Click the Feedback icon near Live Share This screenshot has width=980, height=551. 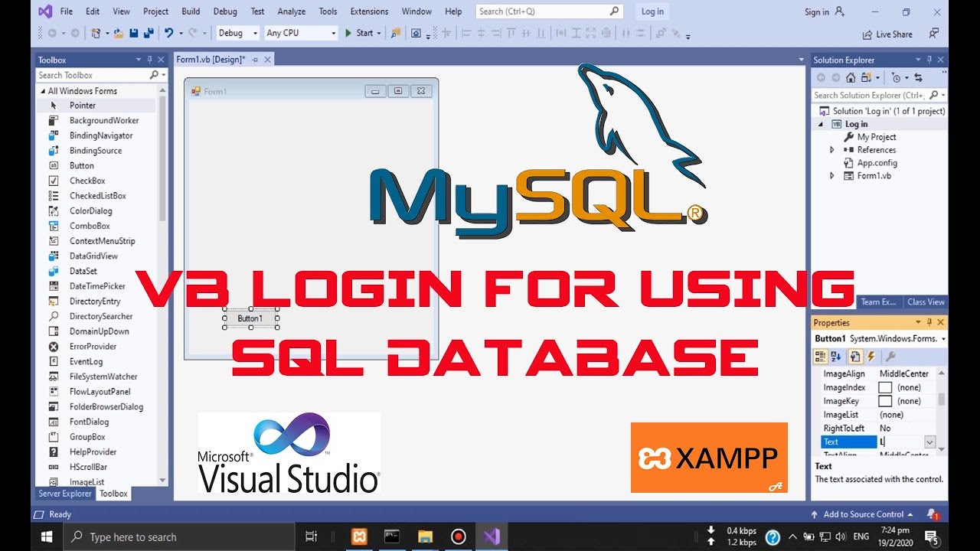point(933,34)
